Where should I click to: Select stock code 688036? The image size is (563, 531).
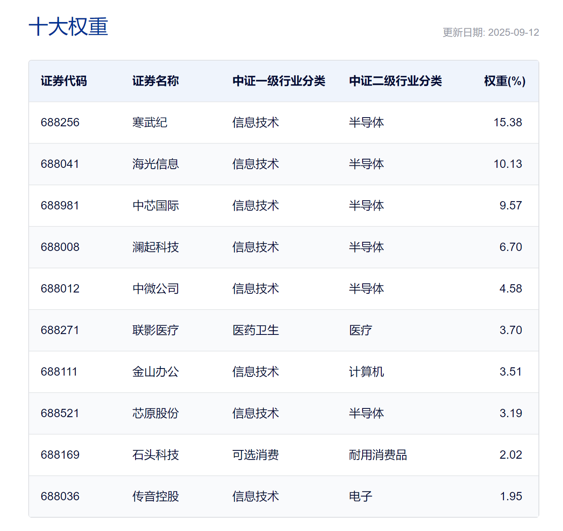click(60, 497)
